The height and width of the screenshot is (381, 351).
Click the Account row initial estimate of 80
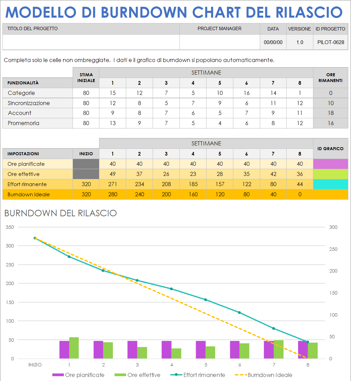click(86, 113)
